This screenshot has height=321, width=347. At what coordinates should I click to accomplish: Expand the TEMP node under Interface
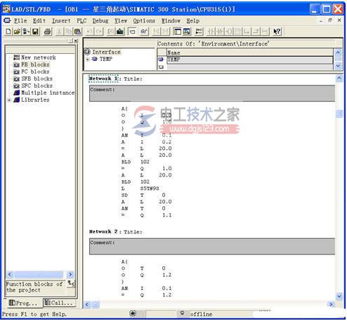coord(87,60)
